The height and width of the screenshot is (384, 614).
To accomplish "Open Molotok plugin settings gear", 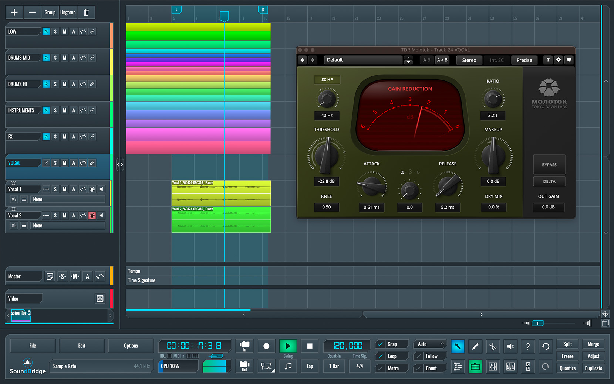I will click(559, 60).
